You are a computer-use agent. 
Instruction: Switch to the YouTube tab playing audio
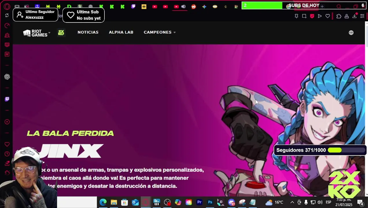176,6
